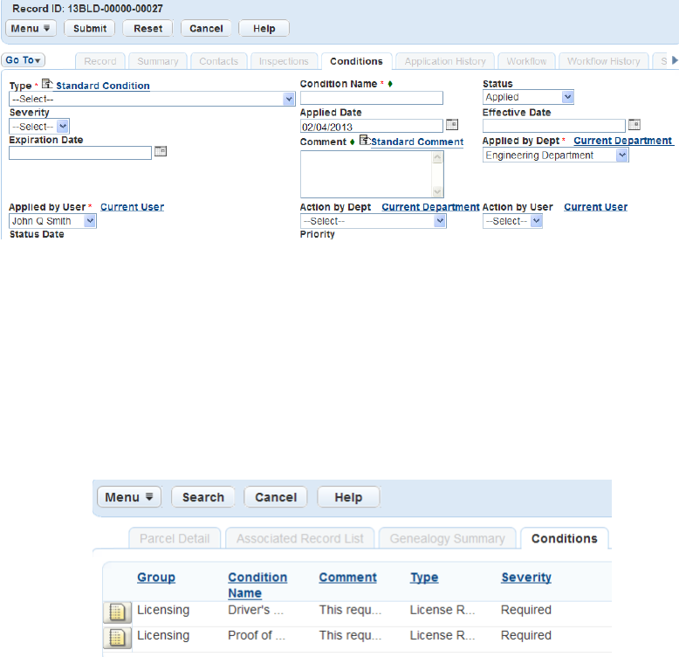
Task: Click the Condition Name input field
Action: tap(372, 98)
